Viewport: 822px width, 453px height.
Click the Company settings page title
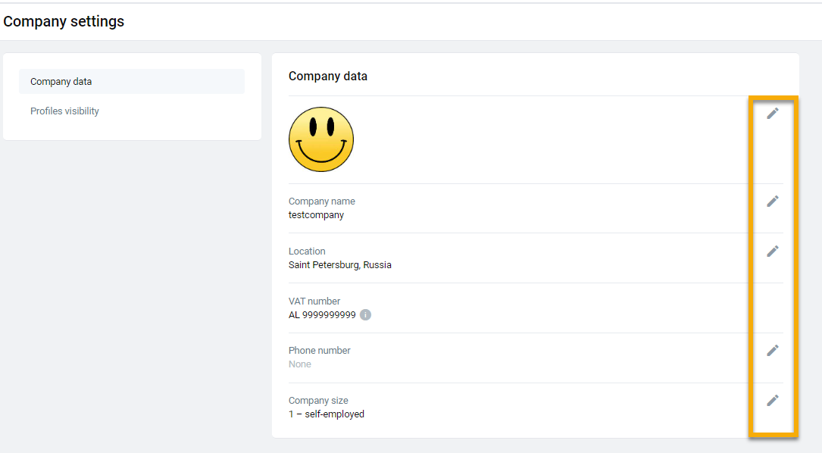coord(64,21)
